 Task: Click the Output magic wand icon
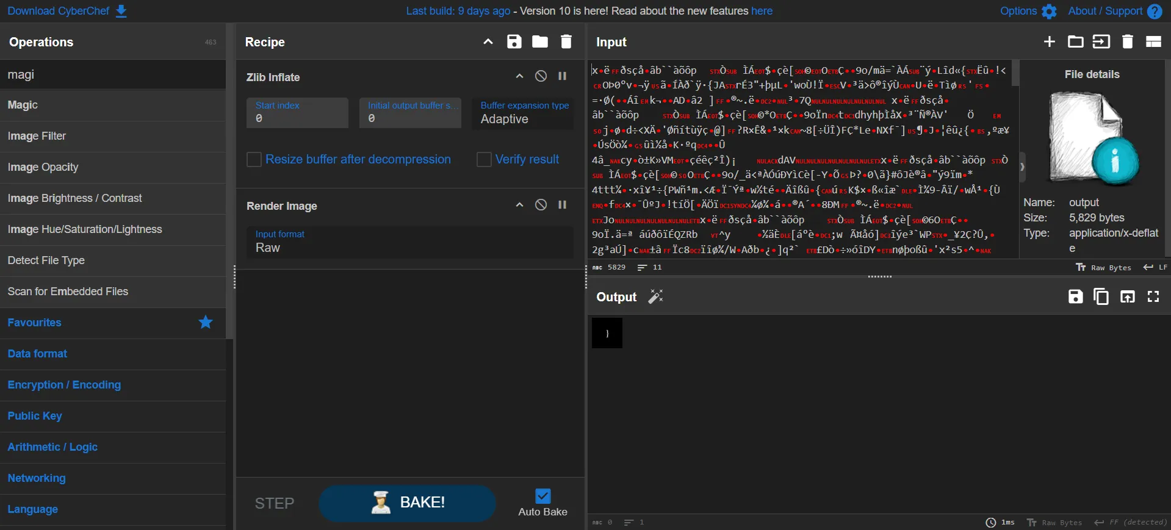tap(655, 296)
